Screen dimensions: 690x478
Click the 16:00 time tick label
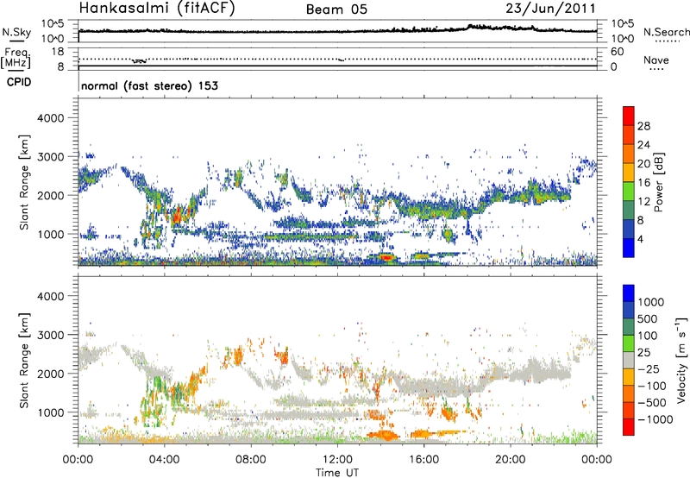(x=423, y=460)
